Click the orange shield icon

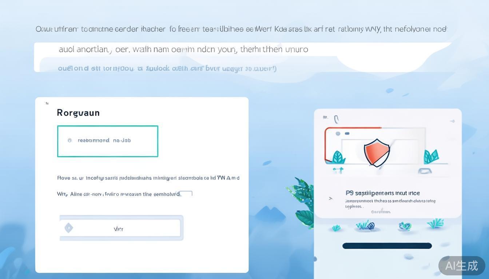point(377,152)
